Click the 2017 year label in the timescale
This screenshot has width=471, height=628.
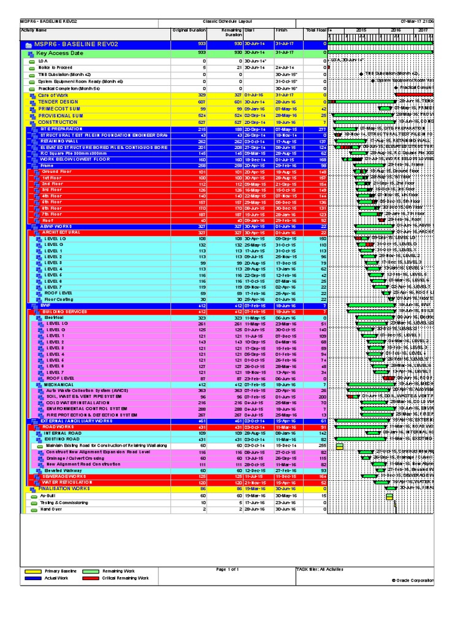(x=423, y=31)
